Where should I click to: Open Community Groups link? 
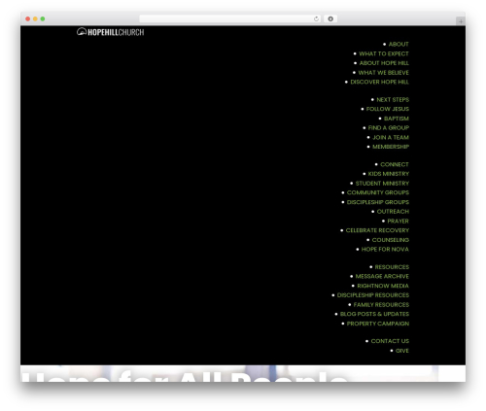(x=378, y=192)
